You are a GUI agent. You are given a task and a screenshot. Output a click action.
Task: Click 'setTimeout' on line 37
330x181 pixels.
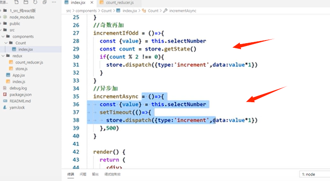tap(116, 113)
